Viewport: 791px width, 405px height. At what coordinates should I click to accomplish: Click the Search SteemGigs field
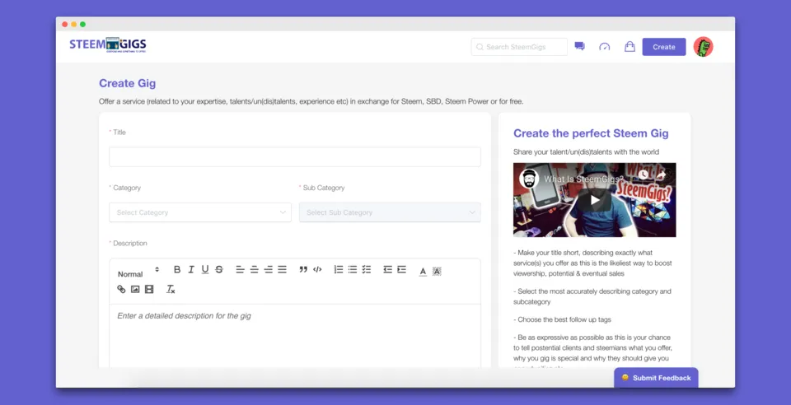click(519, 47)
